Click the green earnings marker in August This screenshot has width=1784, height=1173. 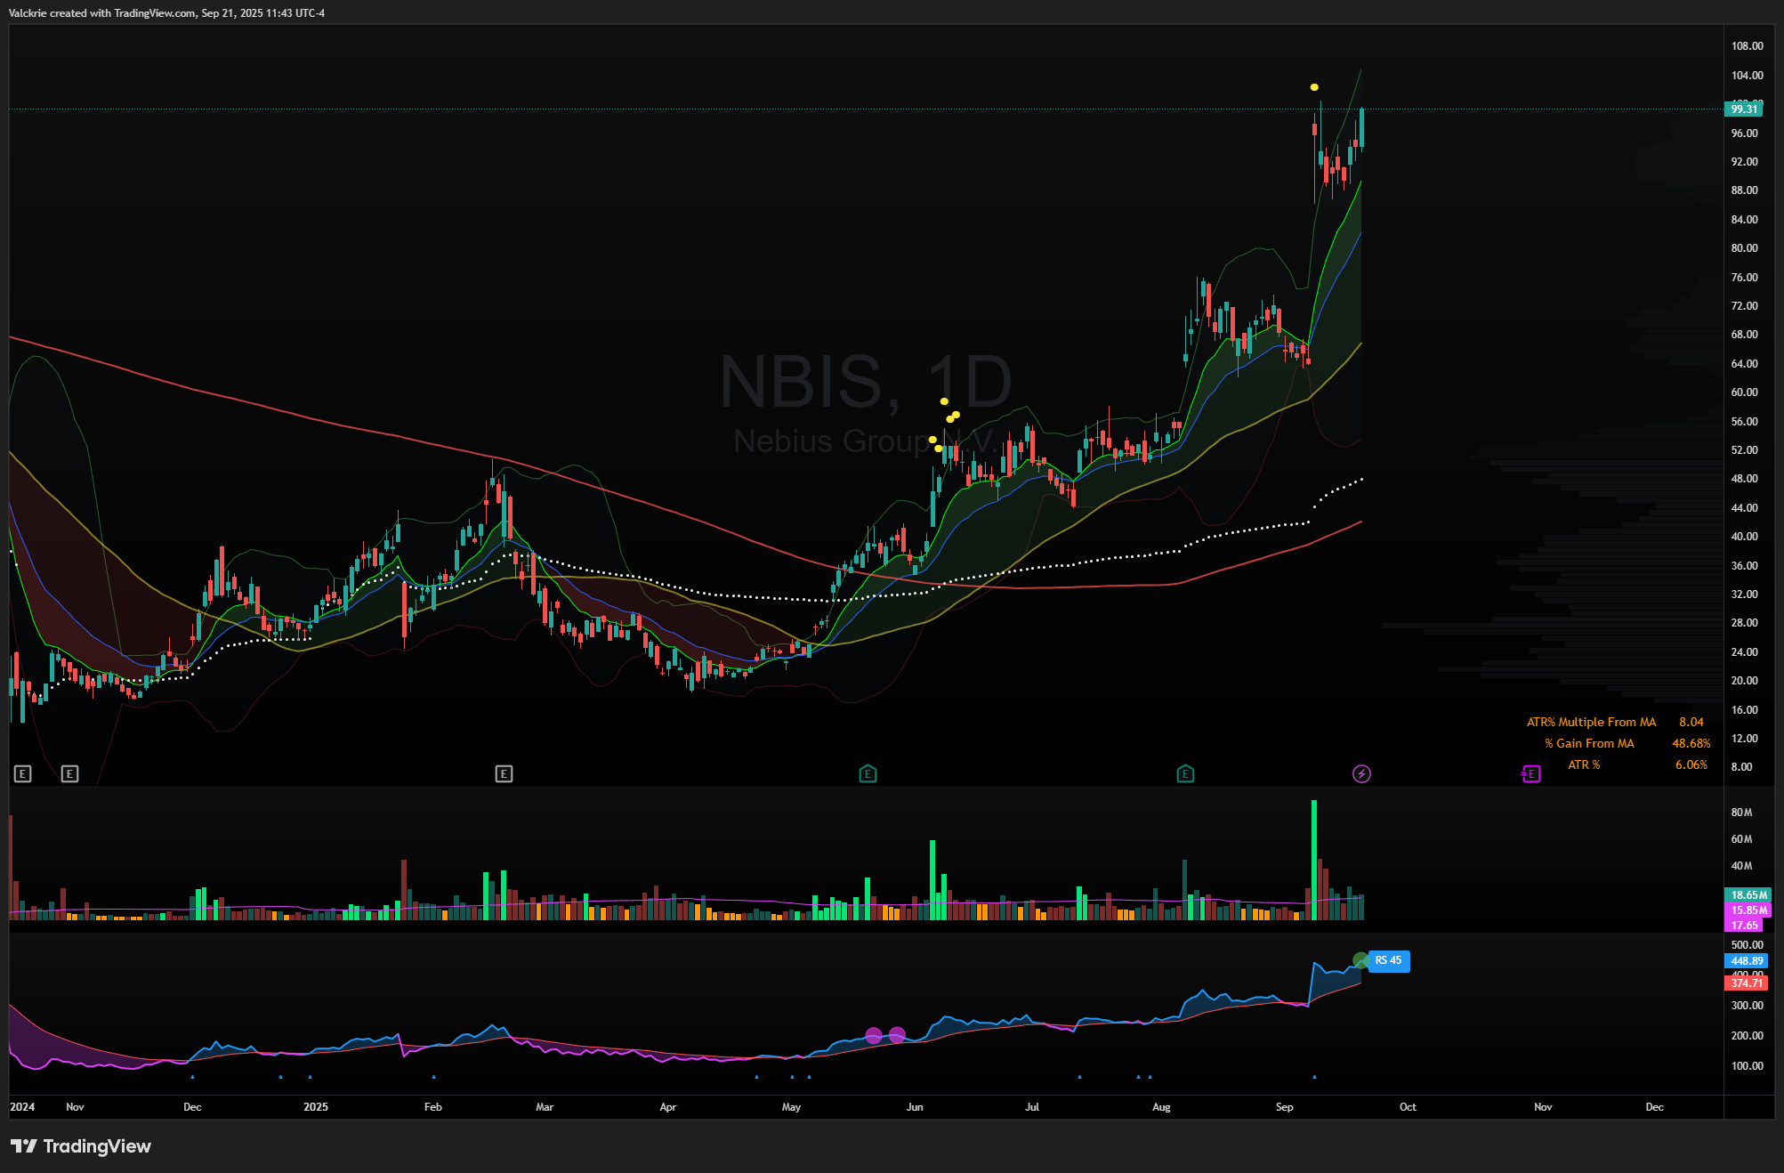click(1184, 774)
